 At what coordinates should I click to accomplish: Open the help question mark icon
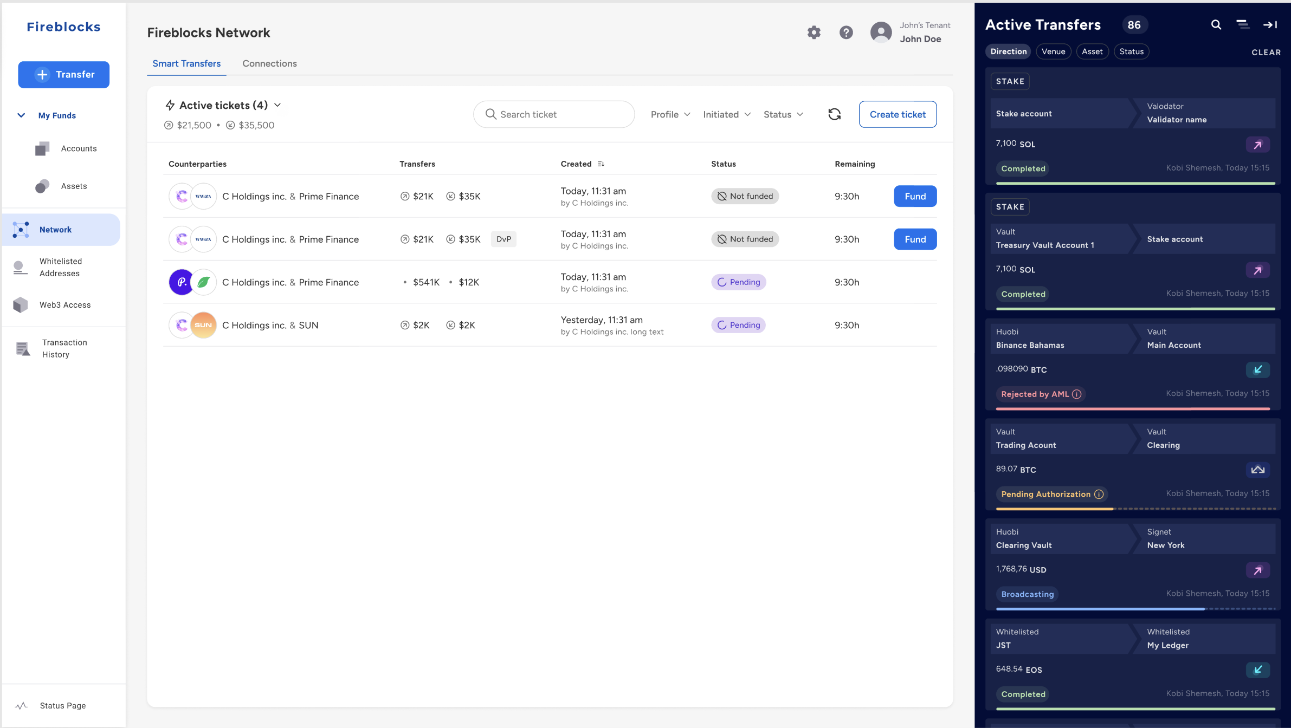point(846,32)
